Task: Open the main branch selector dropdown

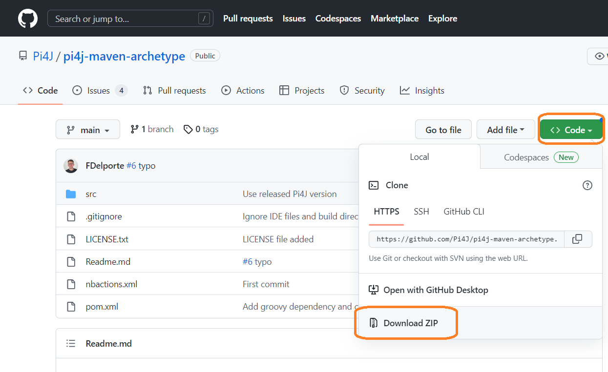Action: click(x=88, y=130)
